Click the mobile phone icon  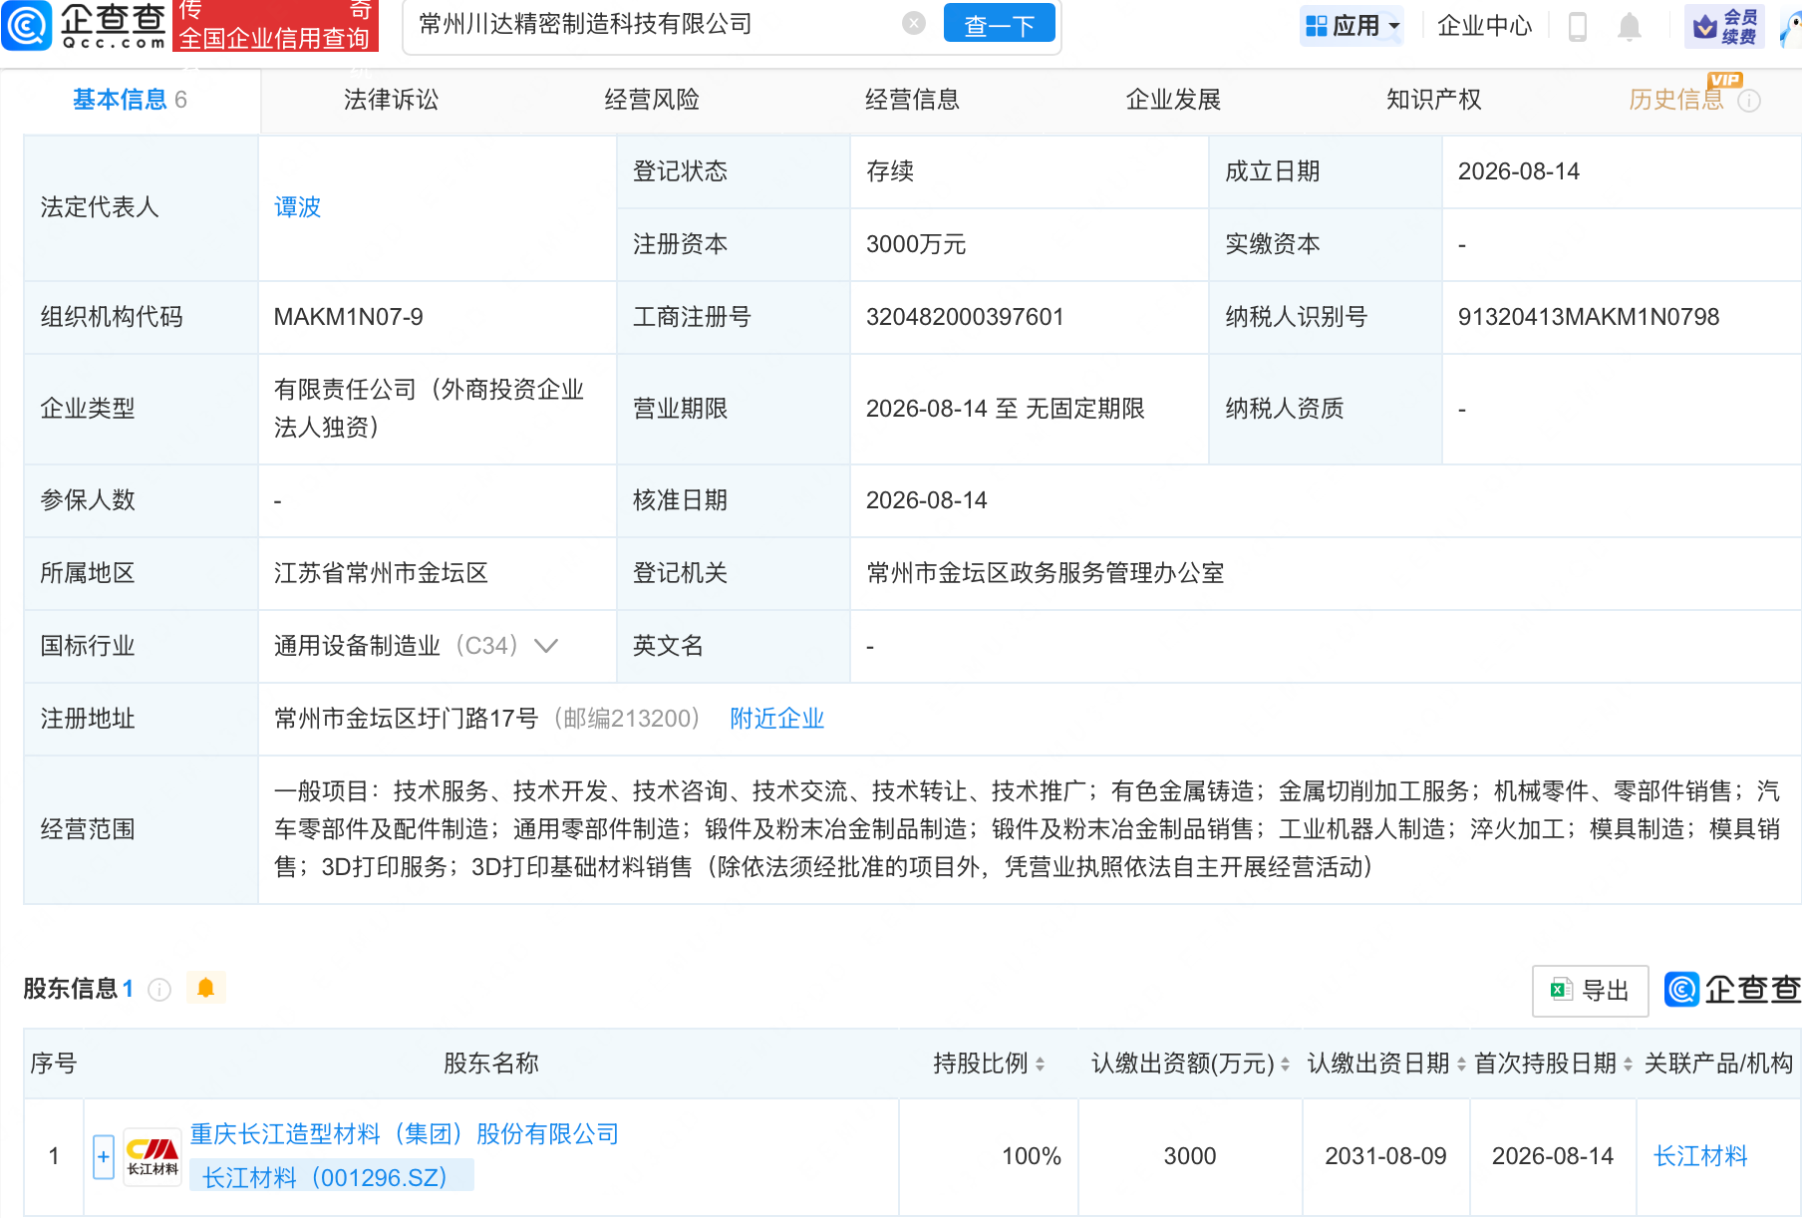click(x=1578, y=26)
